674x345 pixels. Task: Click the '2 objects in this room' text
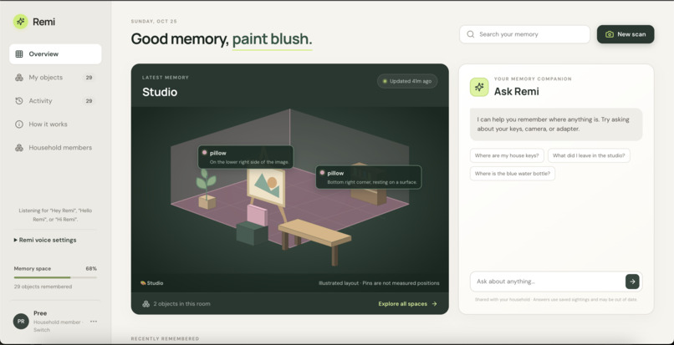click(181, 304)
